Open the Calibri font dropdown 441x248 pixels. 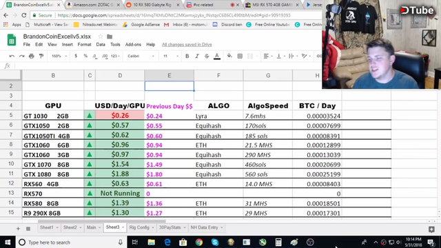pyautogui.click(x=141, y=56)
